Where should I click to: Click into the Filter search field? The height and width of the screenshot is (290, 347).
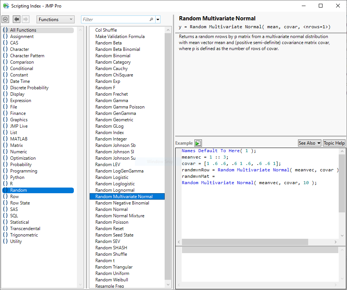coord(115,20)
